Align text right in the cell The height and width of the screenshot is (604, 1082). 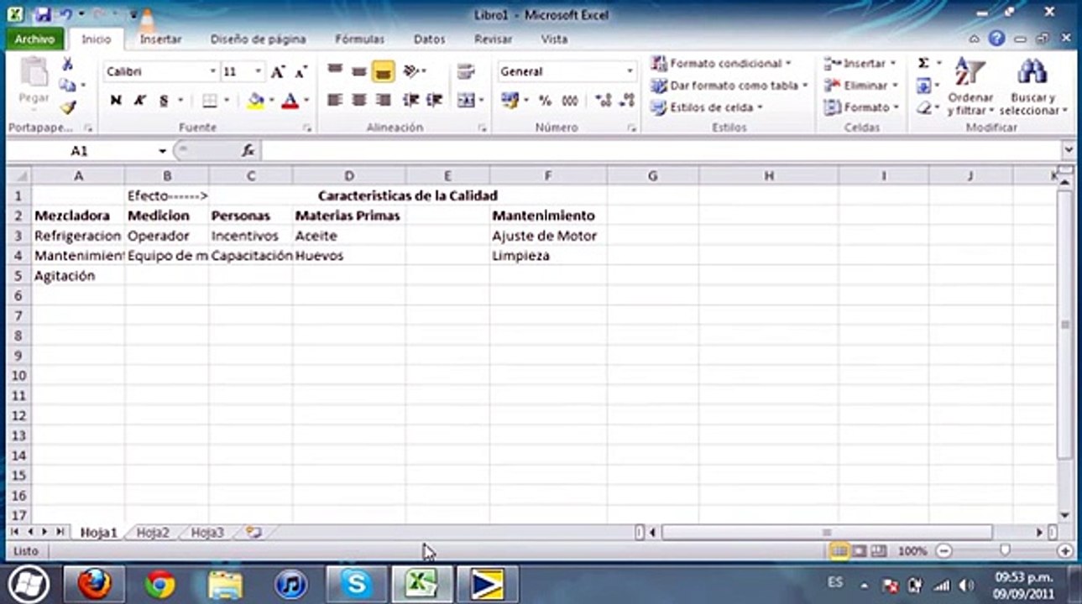coord(384,100)
